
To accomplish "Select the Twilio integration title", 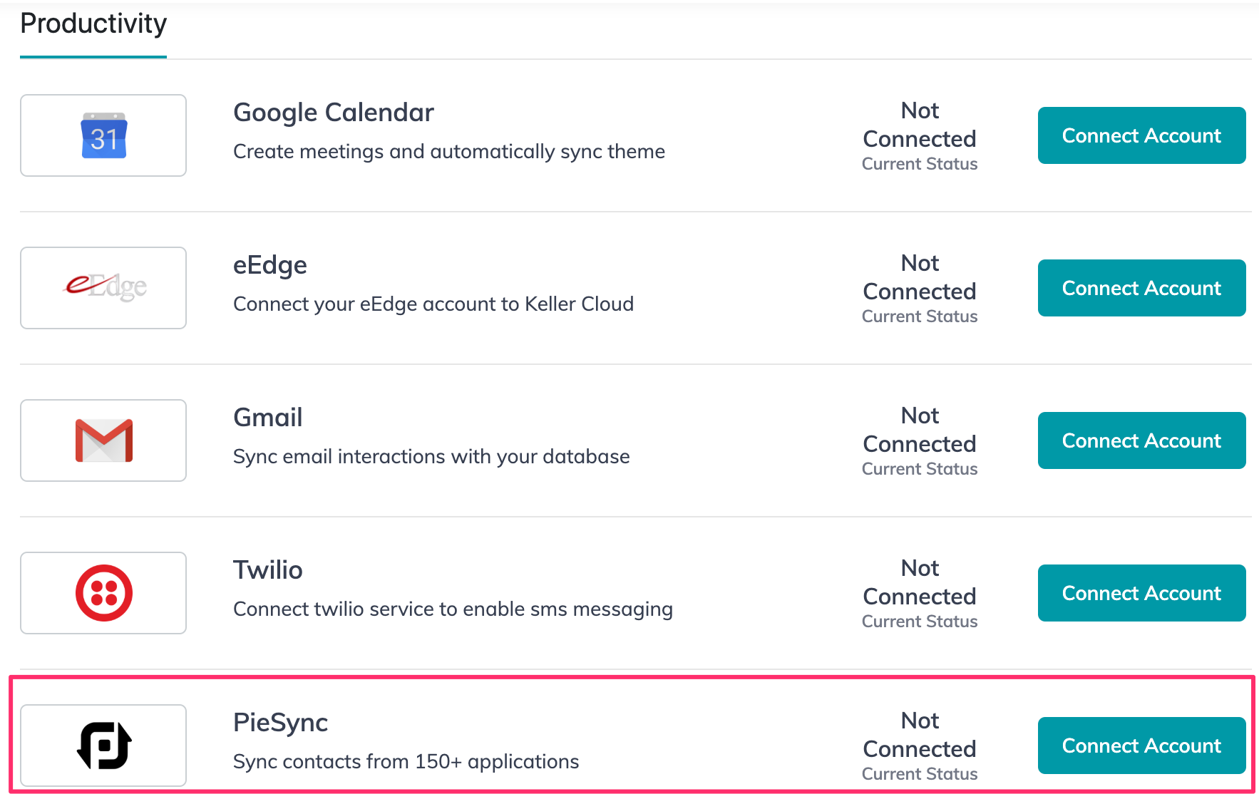I will (268, 570).
